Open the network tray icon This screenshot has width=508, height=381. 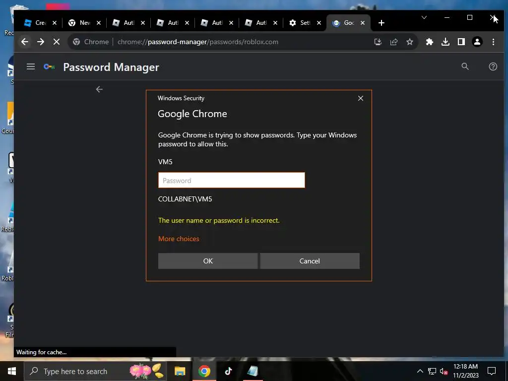pos(432,371)
